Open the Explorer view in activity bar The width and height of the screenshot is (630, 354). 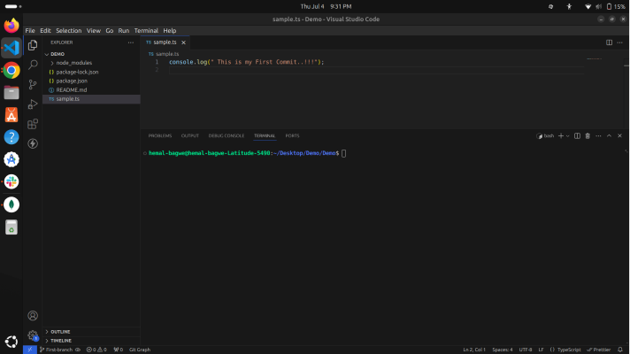33,45
